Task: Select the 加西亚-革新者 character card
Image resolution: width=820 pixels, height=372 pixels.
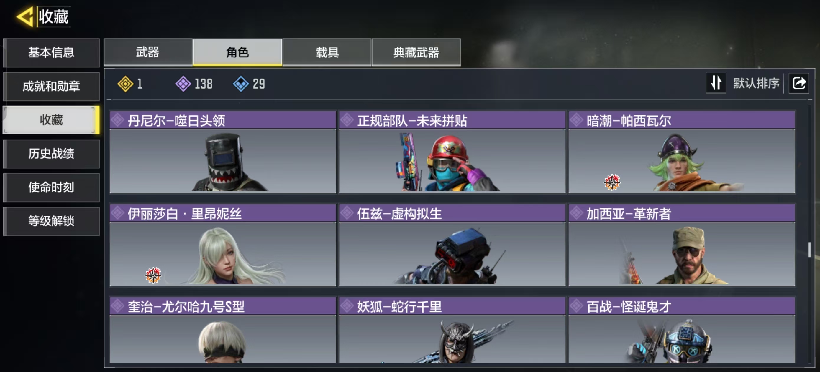Action: (x=682, y=245)
